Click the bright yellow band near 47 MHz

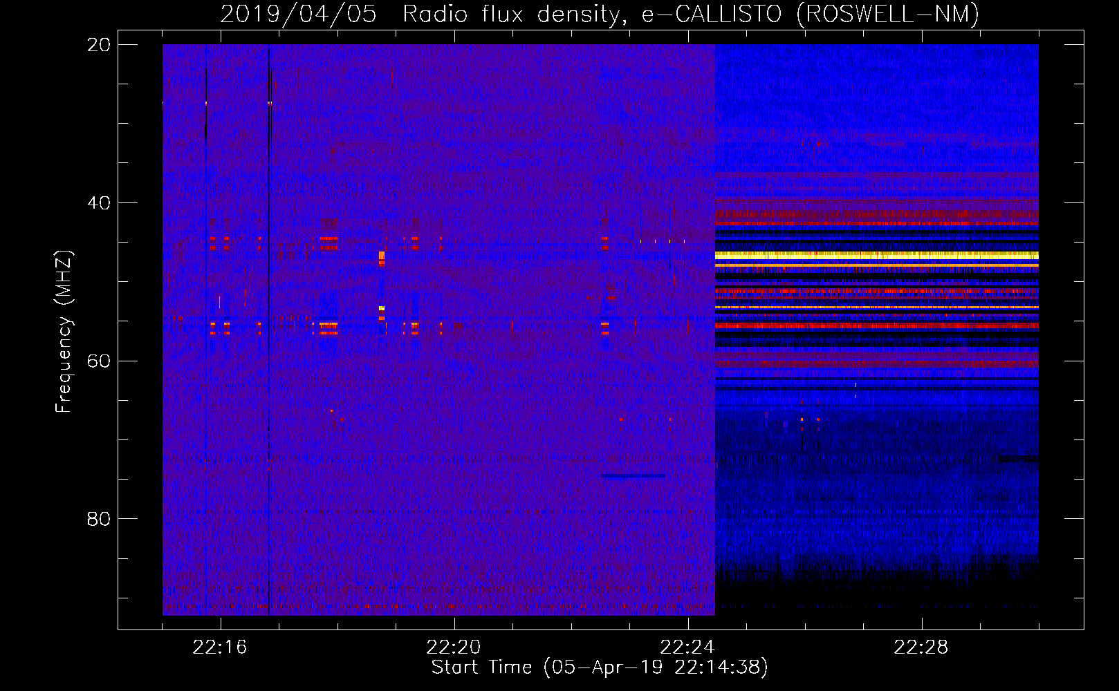tap(876, 255)
